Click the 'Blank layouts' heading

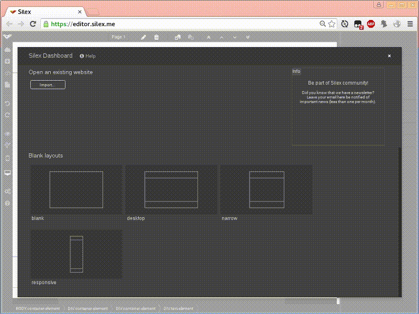pos(46,155)
